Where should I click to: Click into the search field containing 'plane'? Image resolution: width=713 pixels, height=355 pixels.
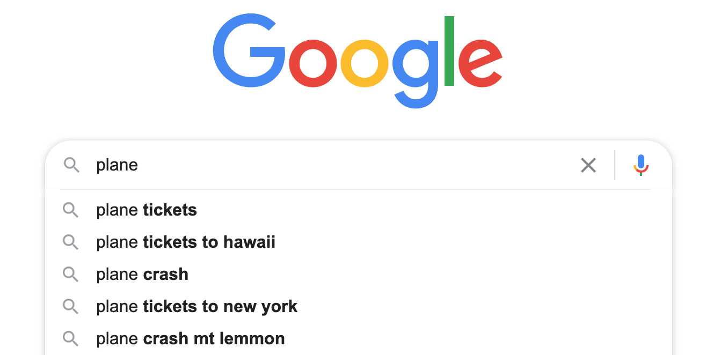[x=322, y=165]
